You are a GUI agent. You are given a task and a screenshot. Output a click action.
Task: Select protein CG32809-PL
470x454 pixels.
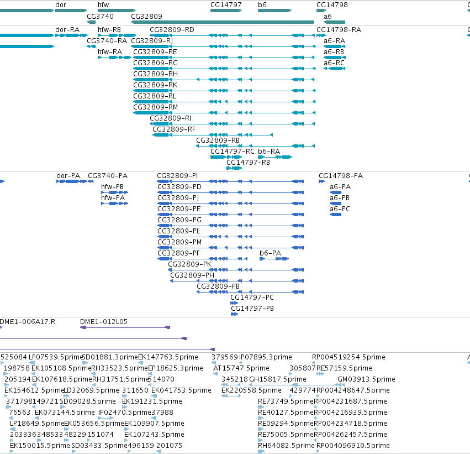point(179,231)
